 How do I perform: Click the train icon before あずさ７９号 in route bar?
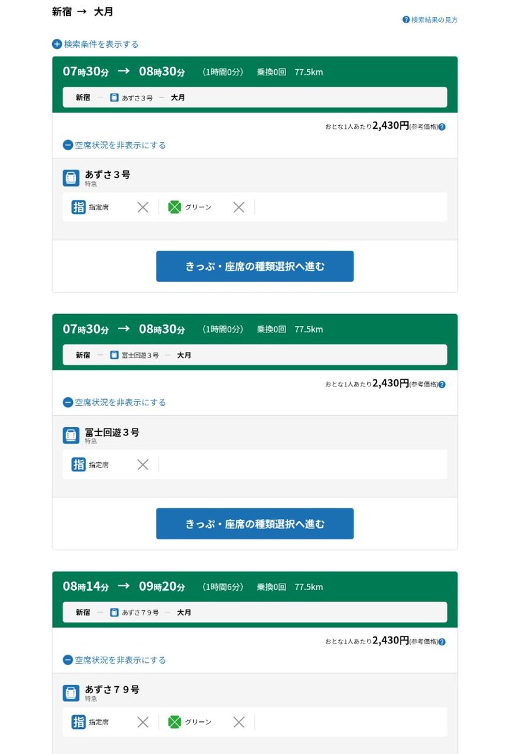pos(114,613)
